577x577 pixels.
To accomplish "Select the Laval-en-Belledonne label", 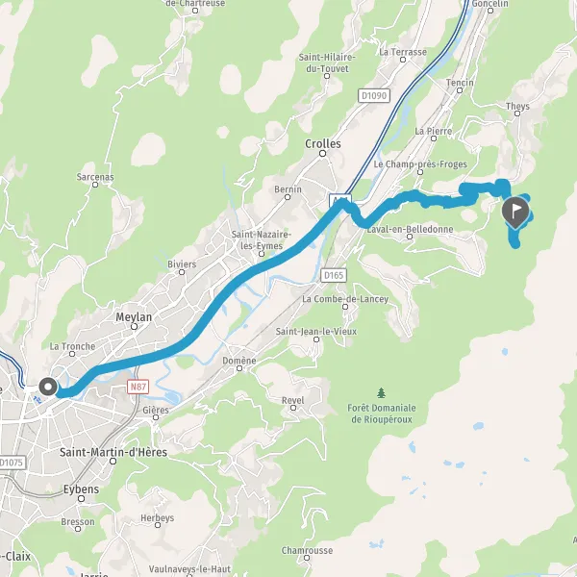I will tap(410, 229).
